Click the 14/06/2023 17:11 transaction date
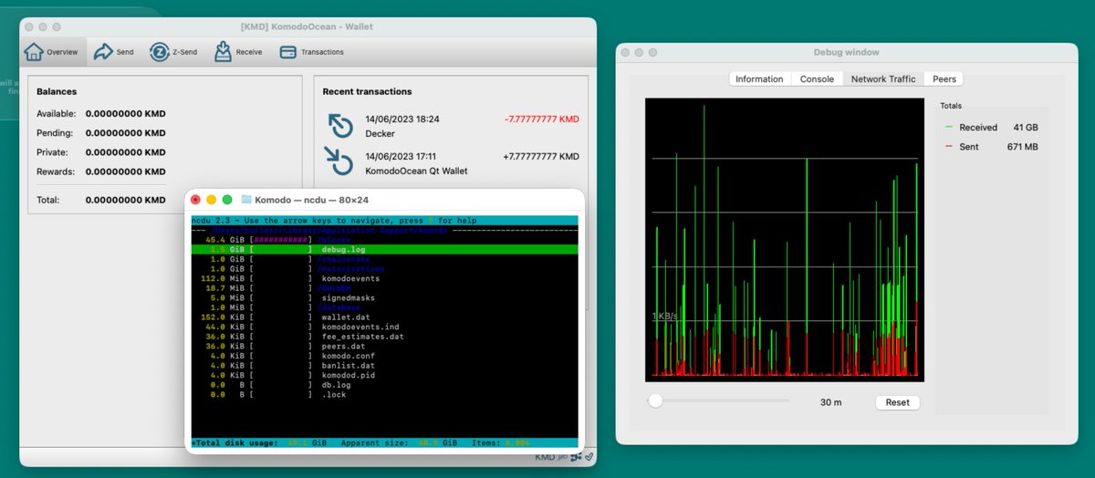The width and height of the screenshot is (1095, 478). pyautogui.click(x=401, y=156)
